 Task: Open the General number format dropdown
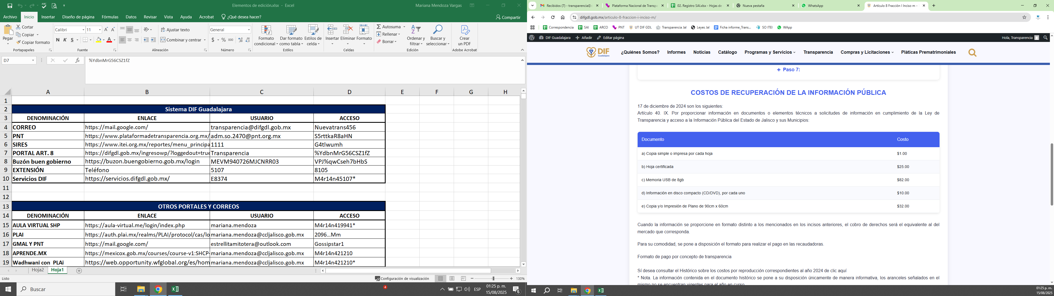tap(248, 30)
